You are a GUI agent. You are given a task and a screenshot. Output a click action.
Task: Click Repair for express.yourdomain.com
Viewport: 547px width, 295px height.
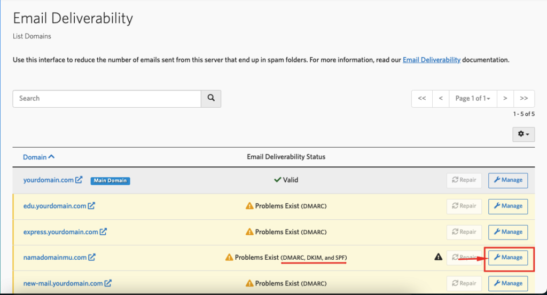pyautogui.click(x=464, y=232)
